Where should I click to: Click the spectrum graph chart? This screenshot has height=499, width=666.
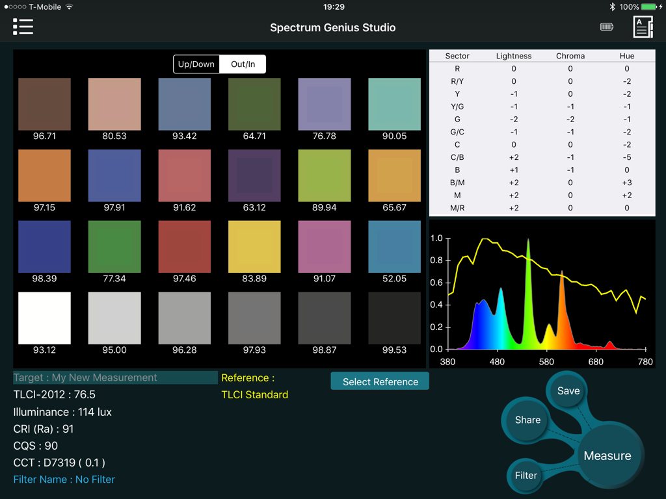[542, 294]
